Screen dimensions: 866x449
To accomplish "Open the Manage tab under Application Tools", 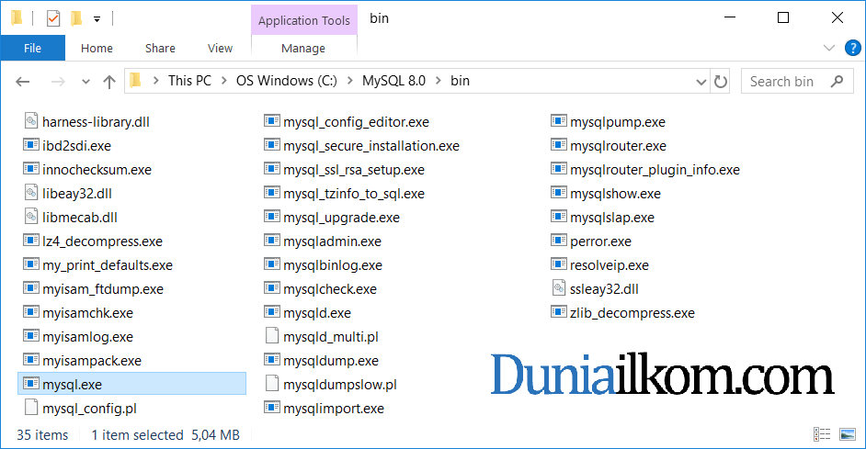I will tap(303, 49).
